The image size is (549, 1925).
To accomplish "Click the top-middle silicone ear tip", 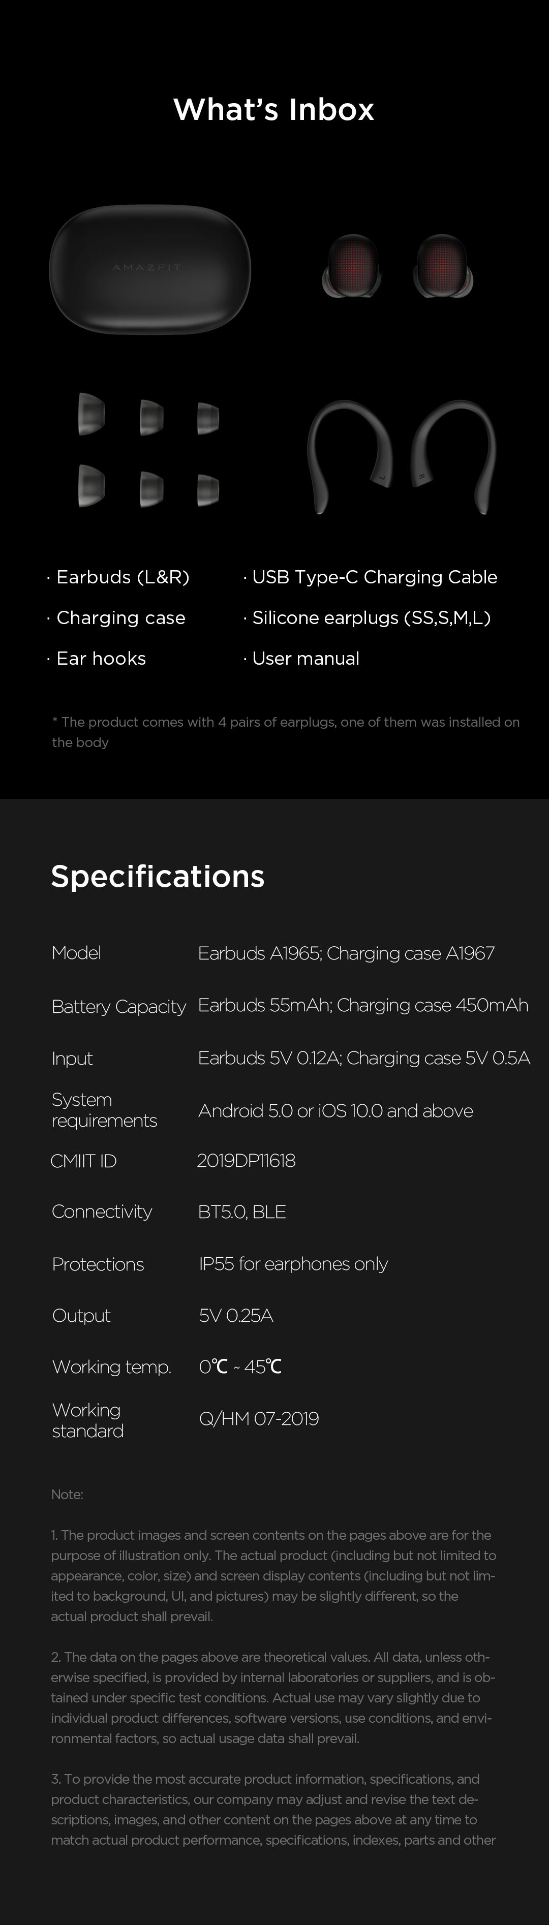I will [x=151, y=416].
